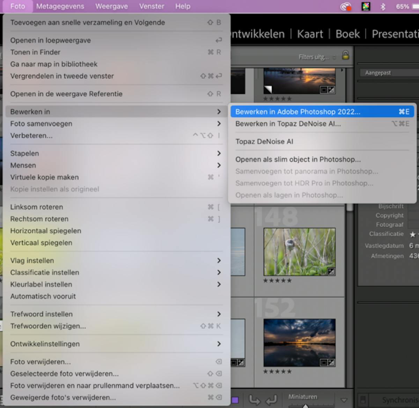The height and width of the screenshot is (408, 419).
Task: Select Openen in de weergave Referentie
Action: (116, 94)
